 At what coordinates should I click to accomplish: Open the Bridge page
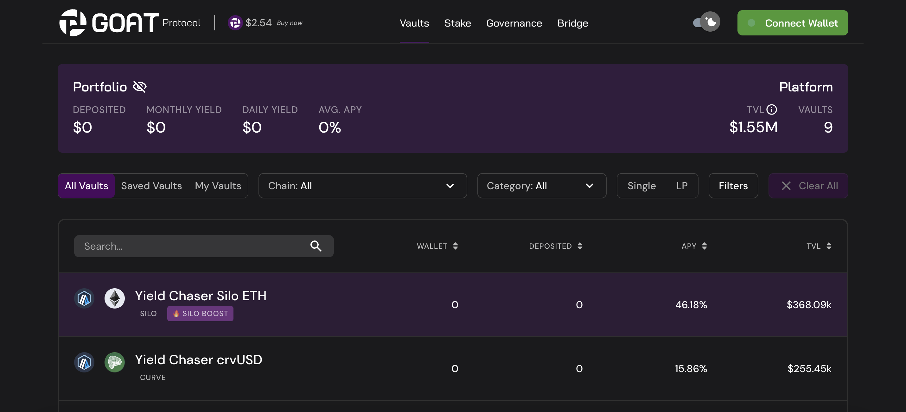572,23
